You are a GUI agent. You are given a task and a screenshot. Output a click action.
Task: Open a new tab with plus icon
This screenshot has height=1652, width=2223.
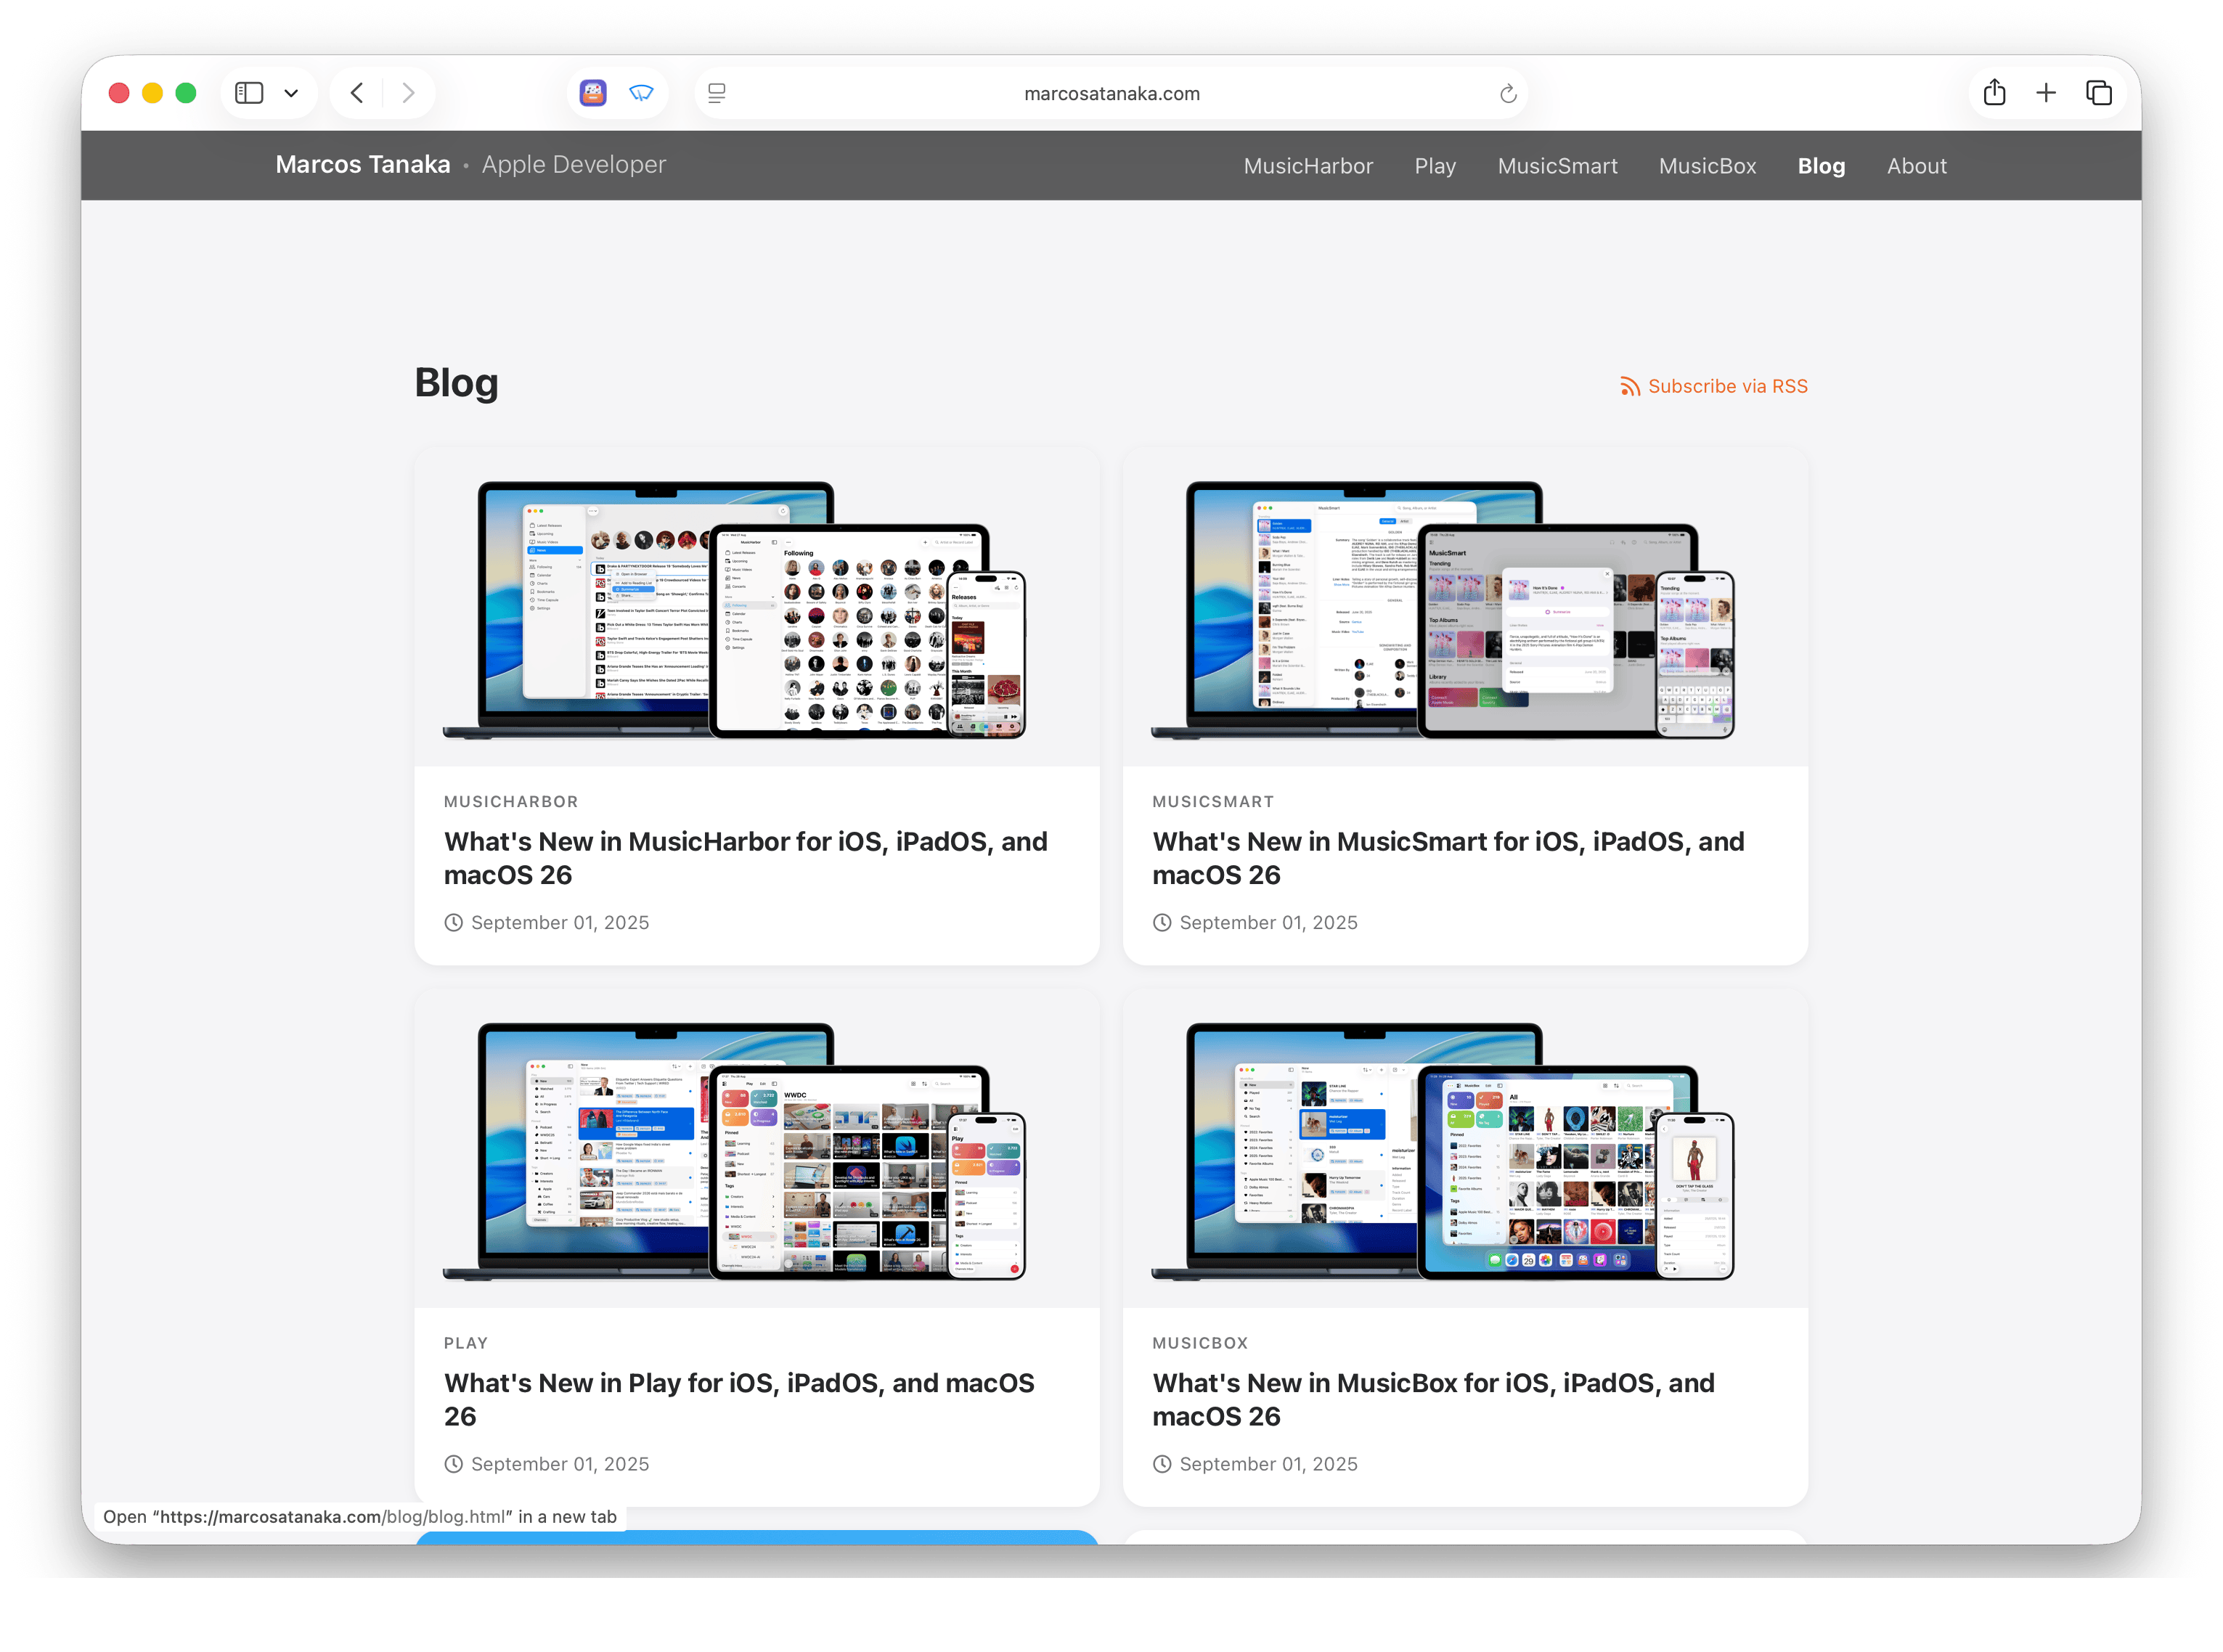(2046, 93)
